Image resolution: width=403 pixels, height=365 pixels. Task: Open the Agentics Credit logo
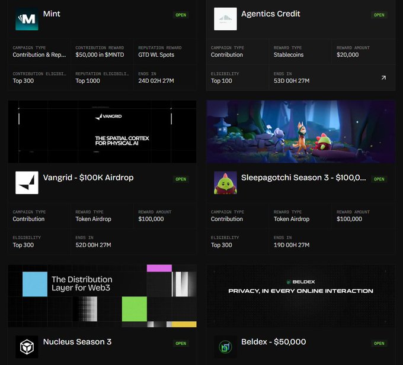click(225, 19)
